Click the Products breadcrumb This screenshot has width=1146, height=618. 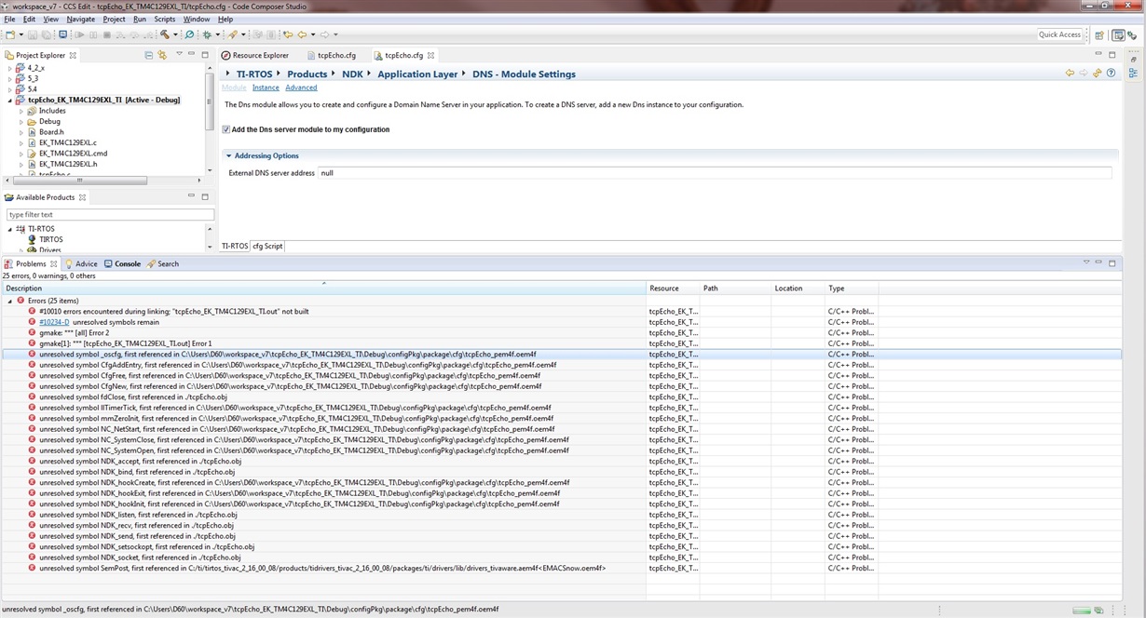tap(307, 74)
